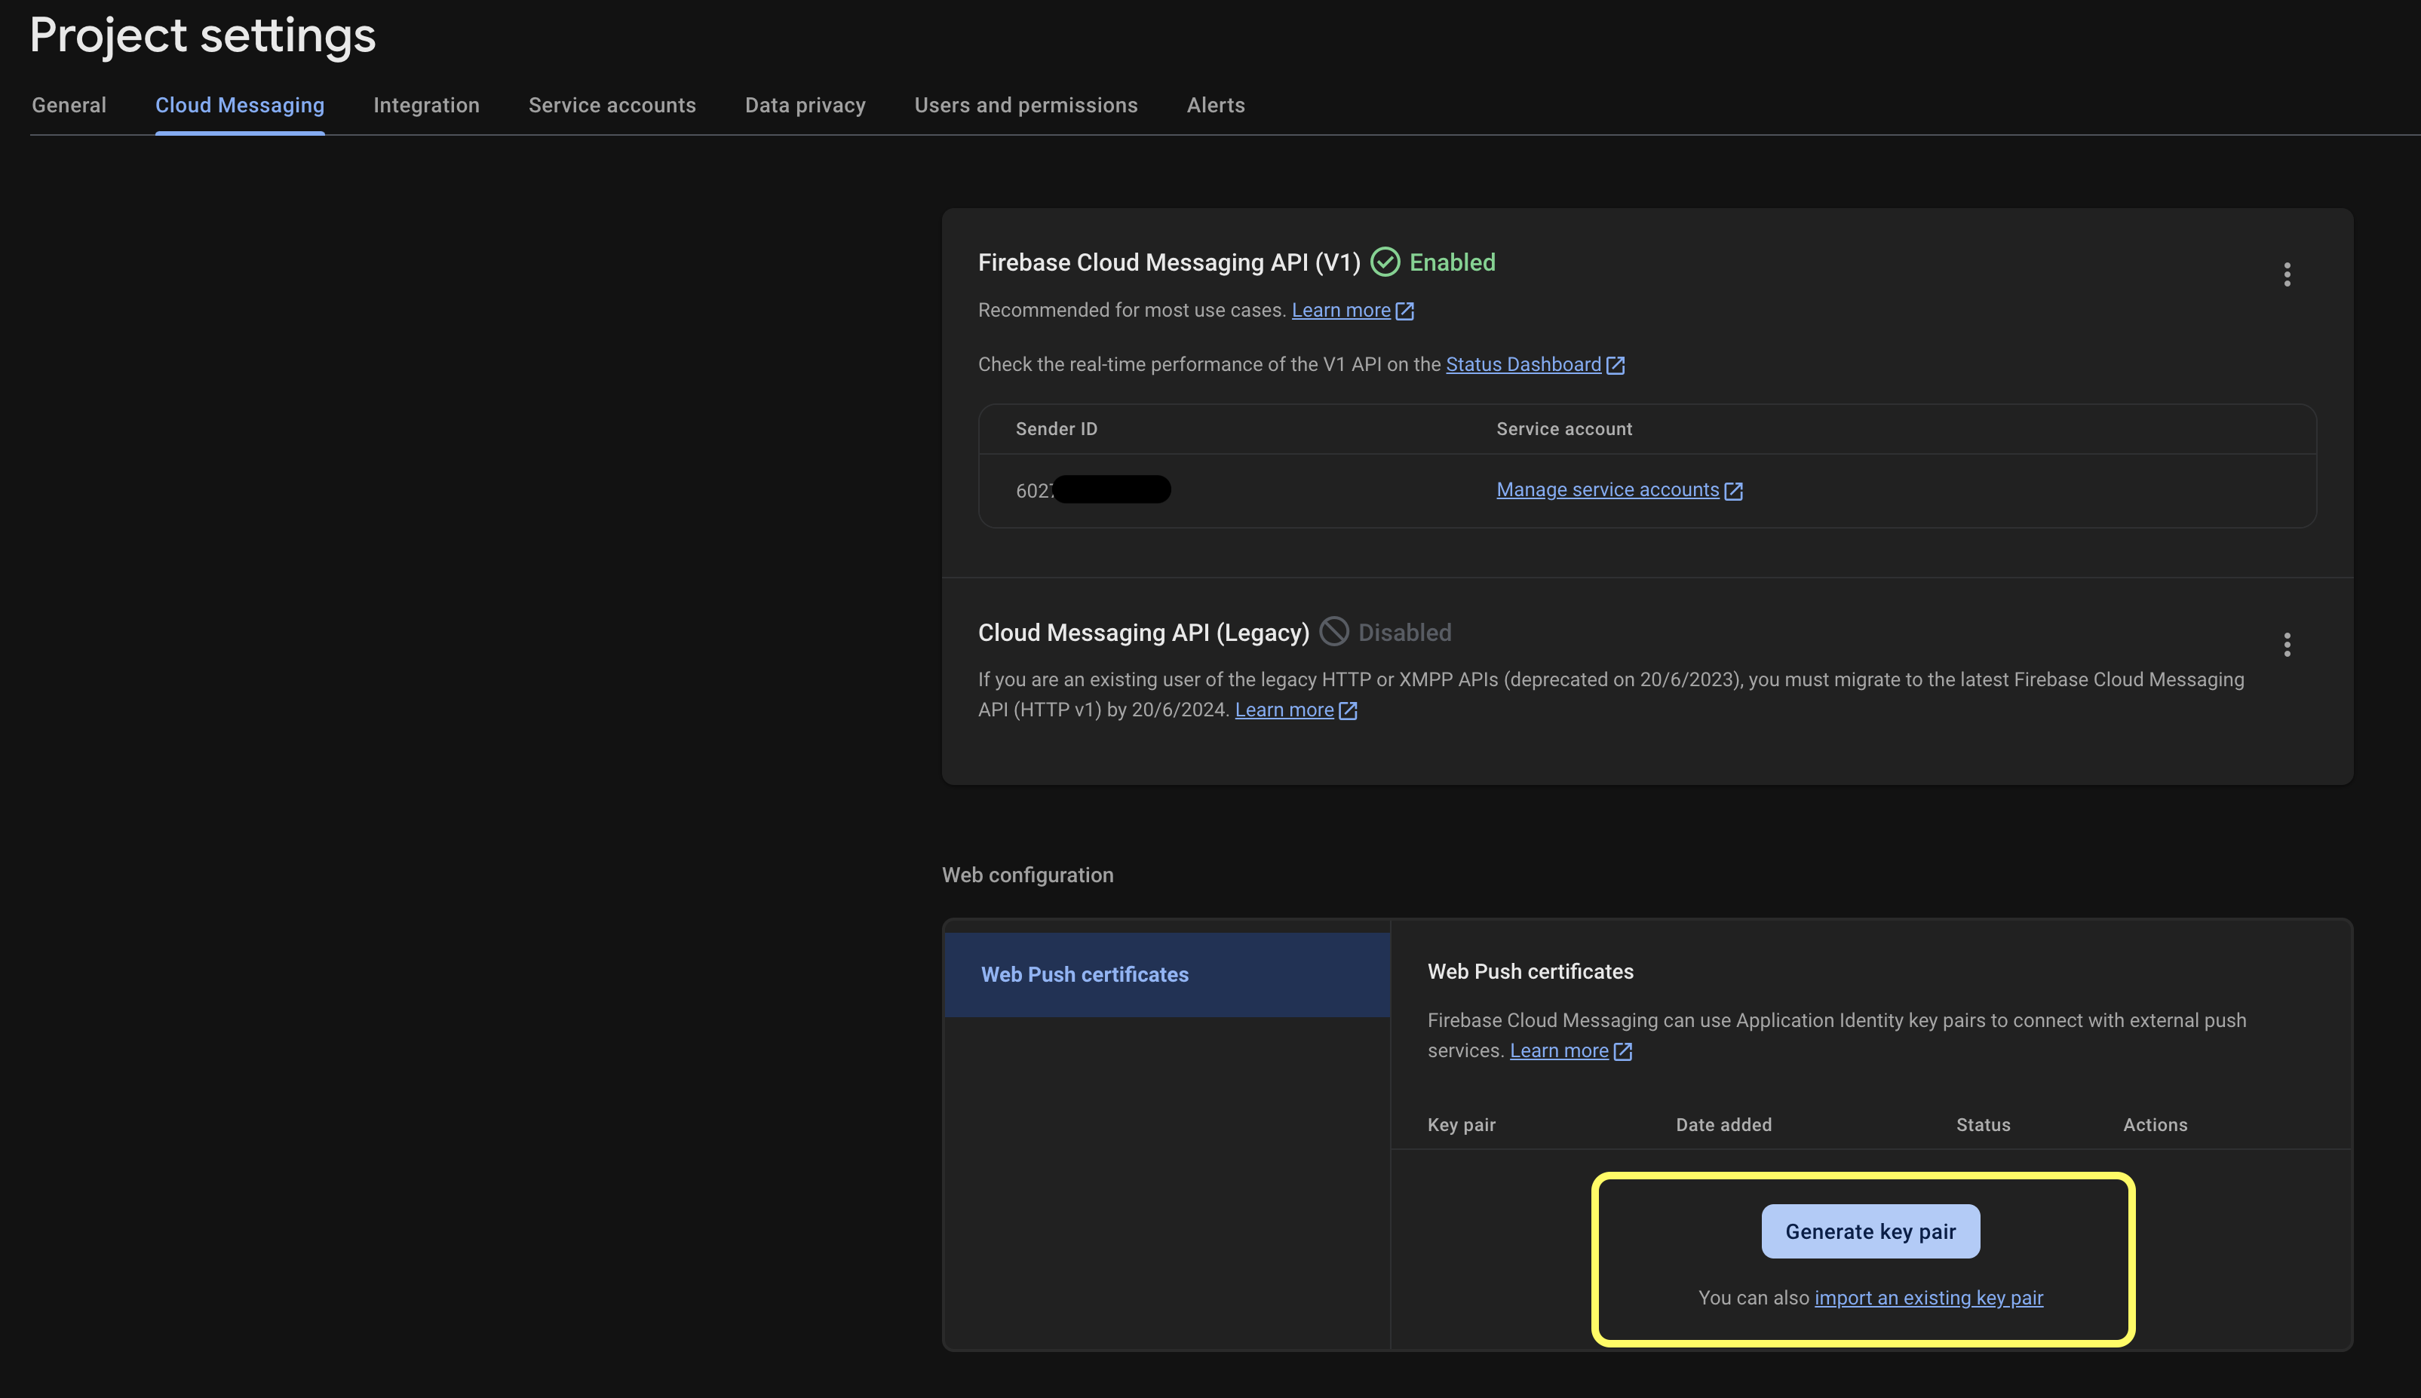2421x1398 pixels.
Task: Click import an existing key pair link
Action: pos(1929,1298)
